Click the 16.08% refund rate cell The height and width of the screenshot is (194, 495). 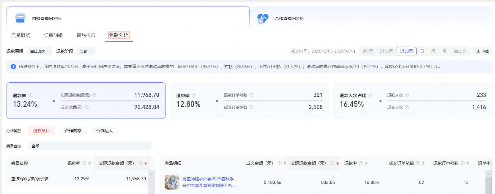(372, 182)
